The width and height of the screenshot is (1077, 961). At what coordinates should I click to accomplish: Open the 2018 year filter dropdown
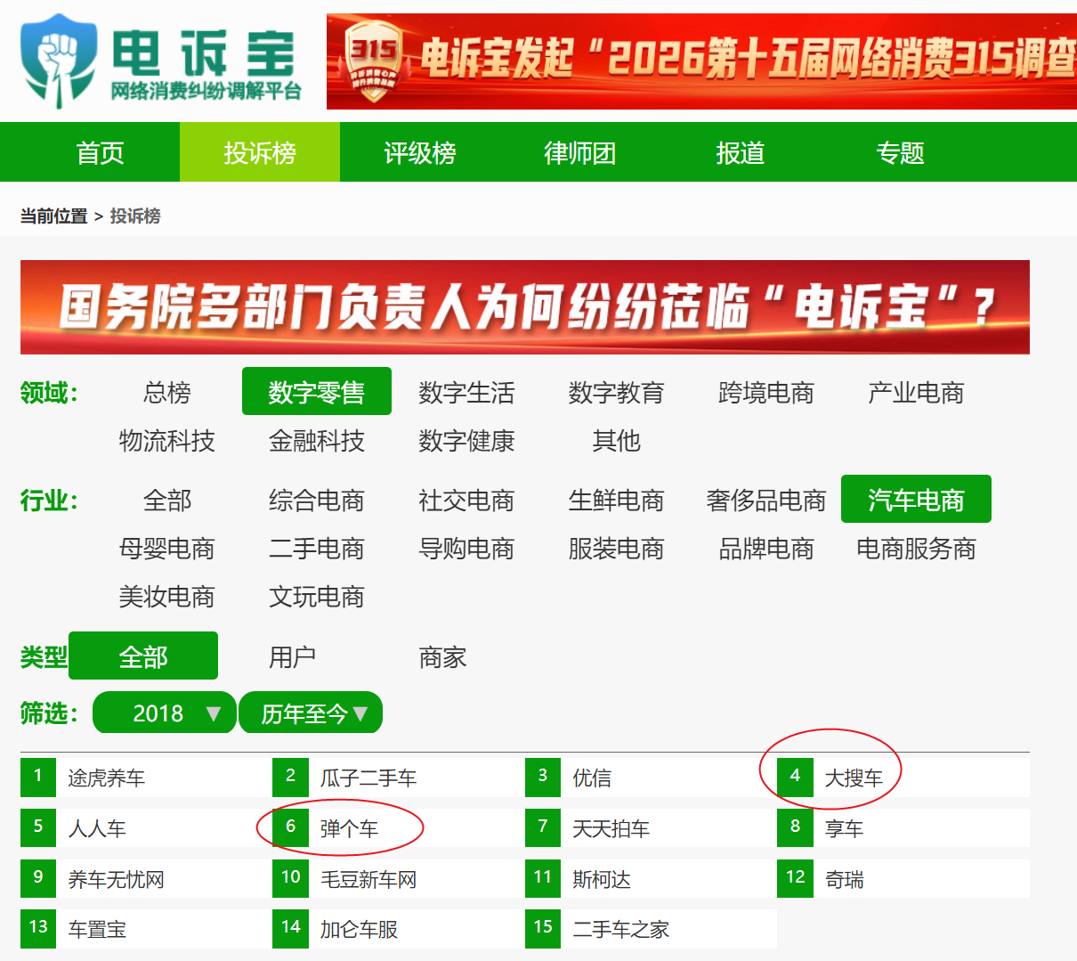(165, 713)
